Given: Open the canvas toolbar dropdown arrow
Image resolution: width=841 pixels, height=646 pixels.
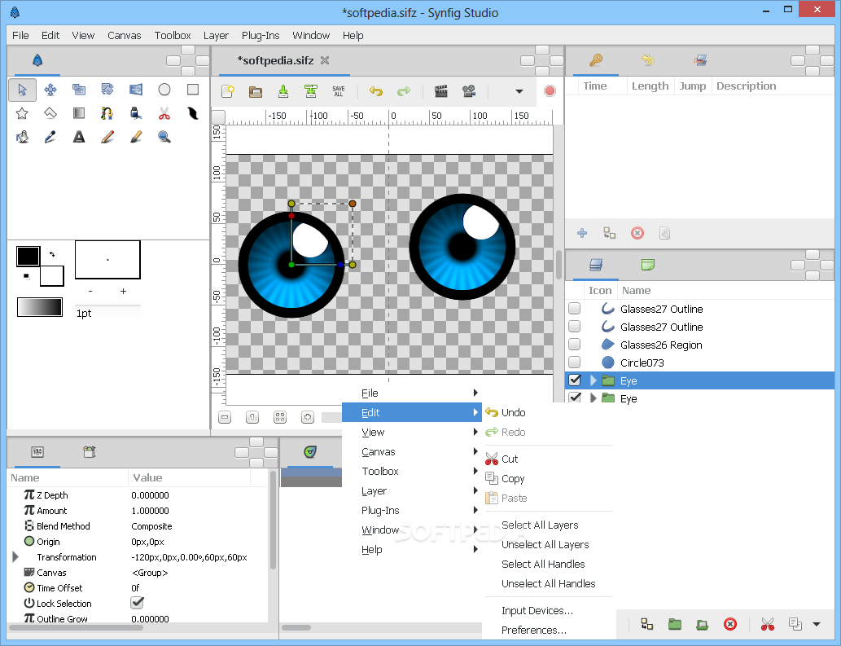Looking at the screenshot, I should click(519, 91).
